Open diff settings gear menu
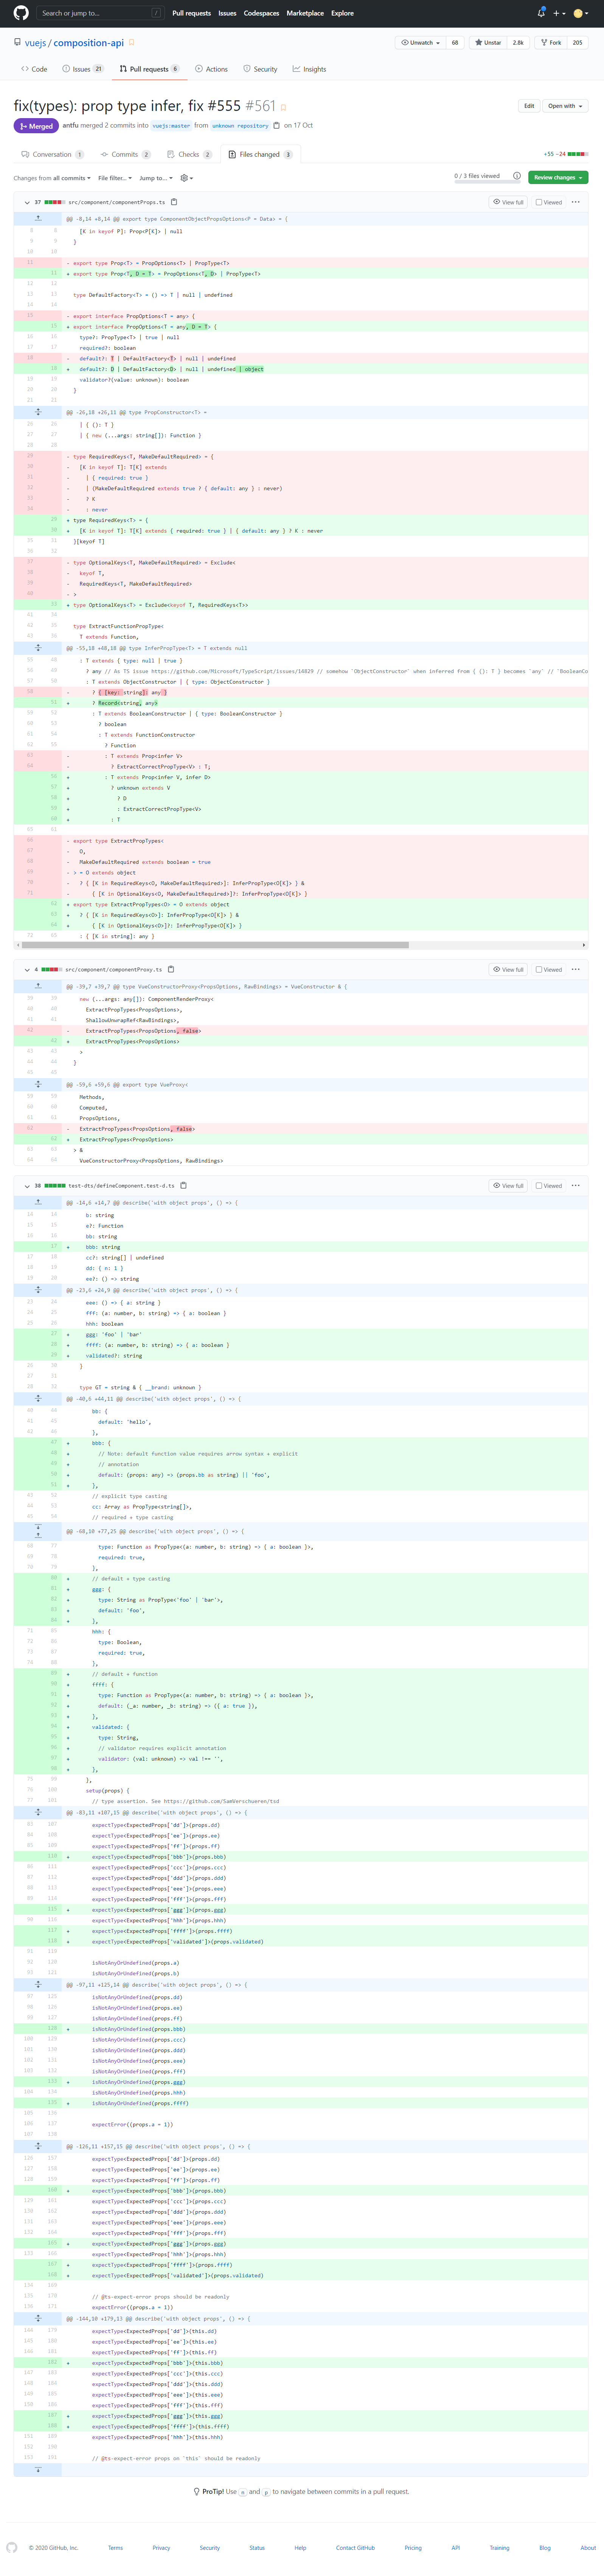The width and height of the screenshot is (604, 2576). click(x=185, y=178)
